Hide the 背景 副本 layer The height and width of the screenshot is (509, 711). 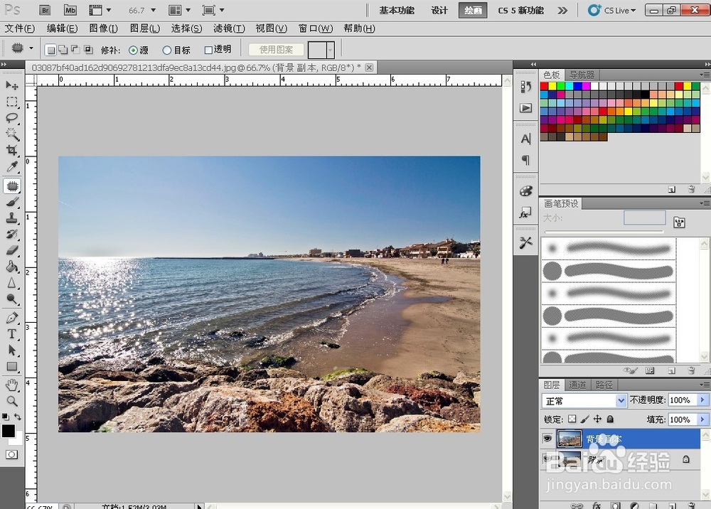[x=547, y=439]
